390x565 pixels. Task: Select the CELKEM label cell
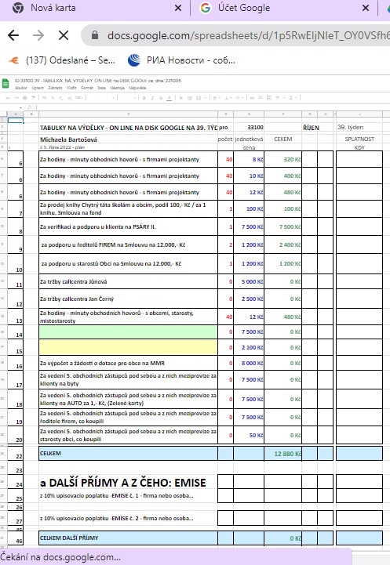[x=129, y=453]
